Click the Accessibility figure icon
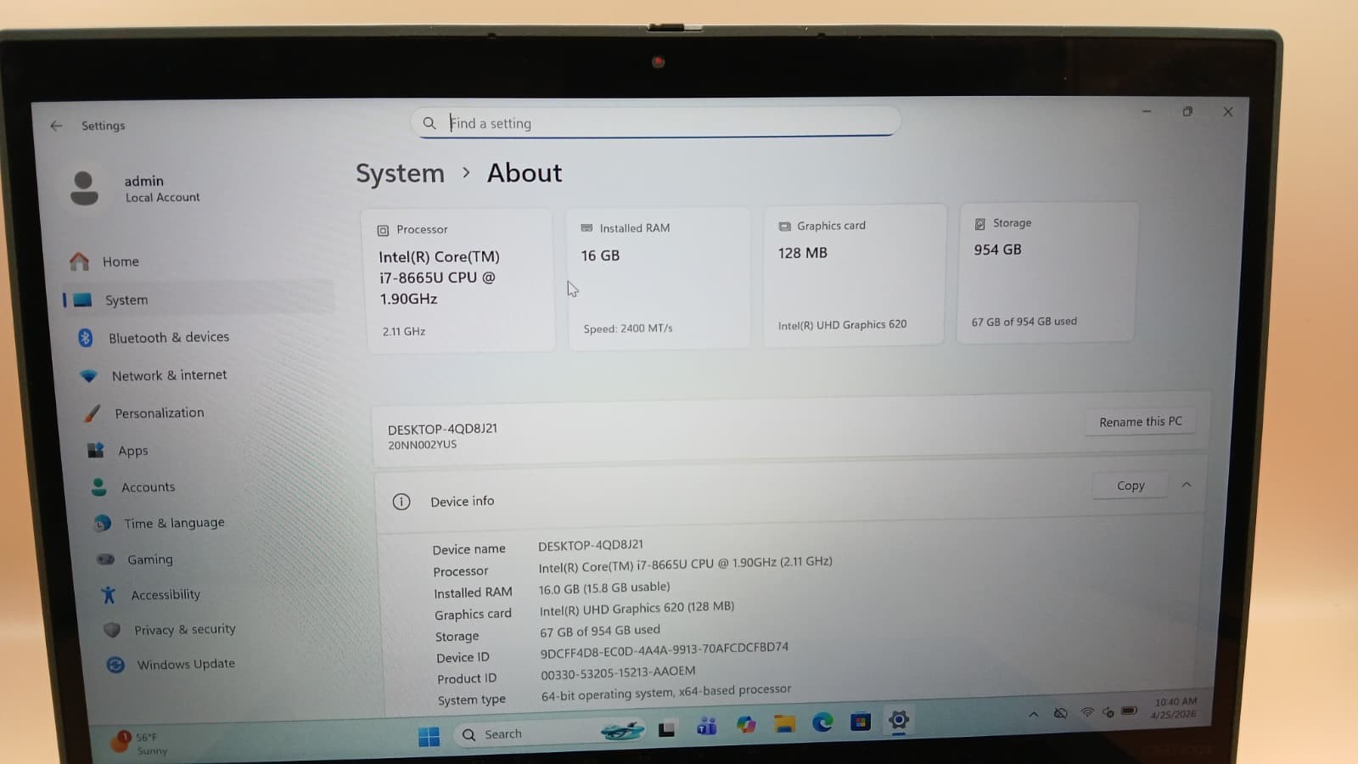The height and width of the screenshot is (764, 1358). click(109, 595)
